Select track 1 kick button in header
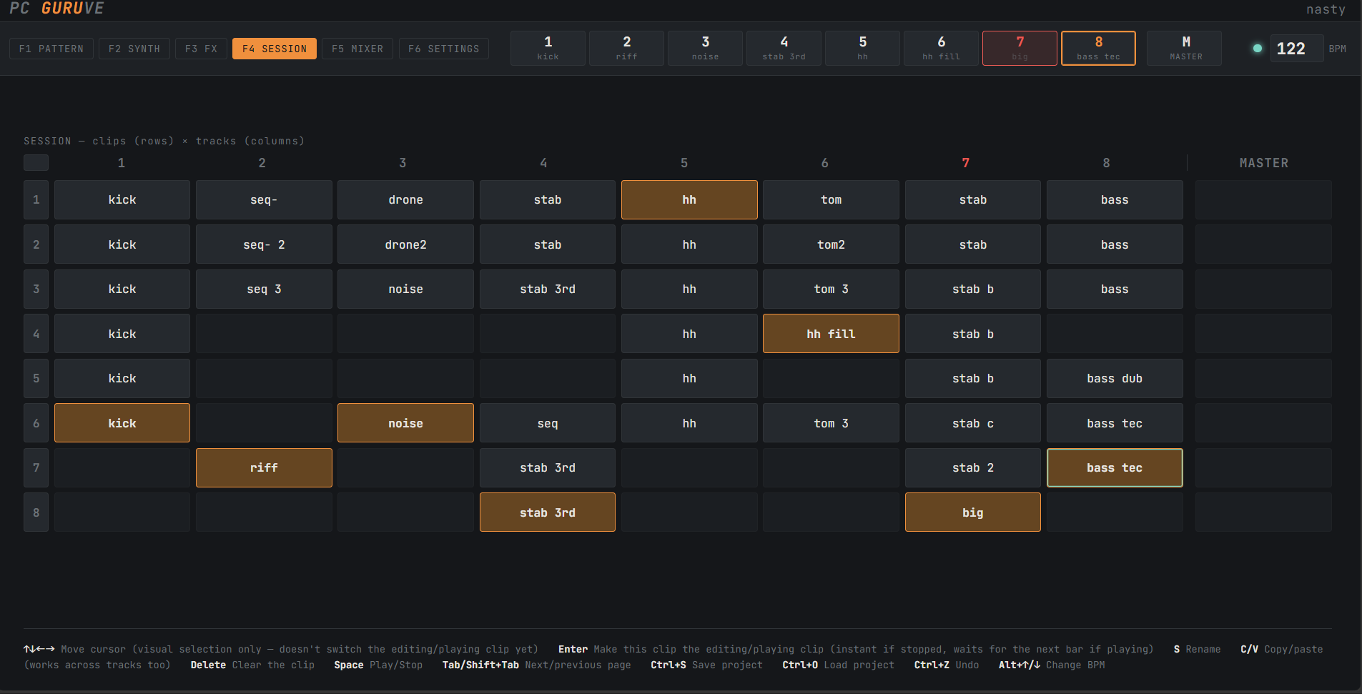This screenshot has width=1362, height=694. (548, 48)
